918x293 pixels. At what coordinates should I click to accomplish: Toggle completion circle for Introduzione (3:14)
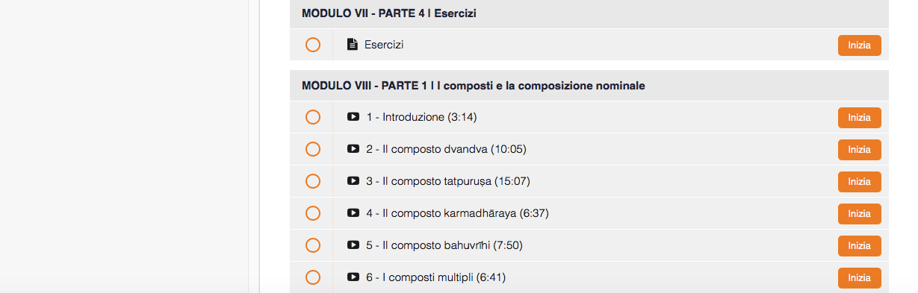pyautogui.click(x=313, y=117)
